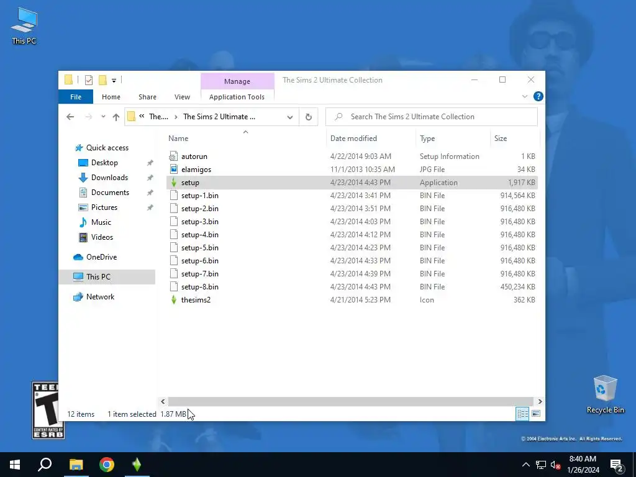Select the thesims2 icon file
The image size is (636, 477).
click(x=174, y=300)
